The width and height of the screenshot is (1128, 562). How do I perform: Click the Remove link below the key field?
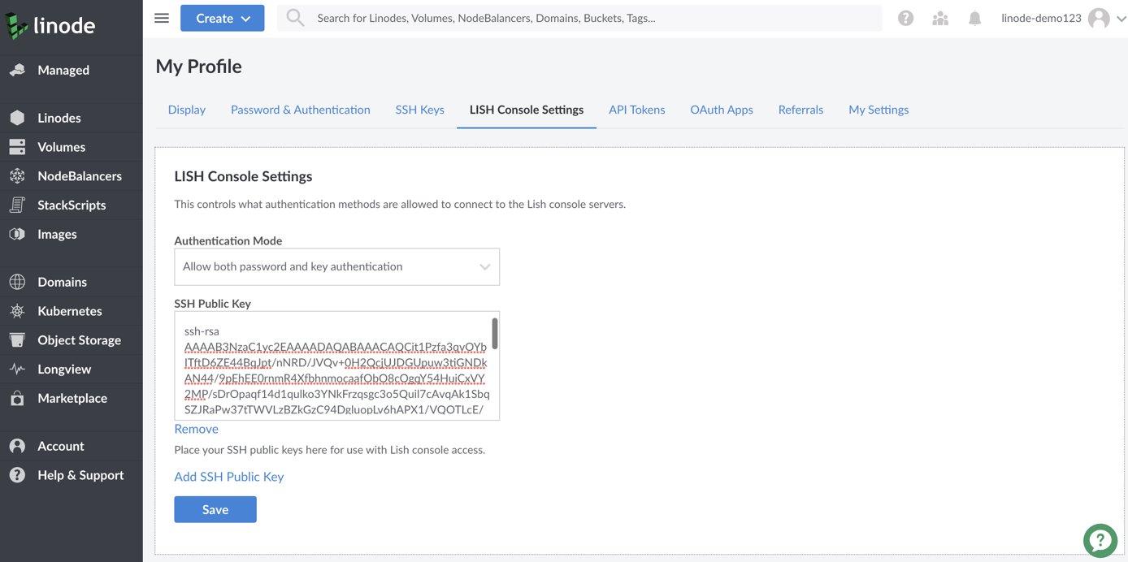(x=195, y=428)
